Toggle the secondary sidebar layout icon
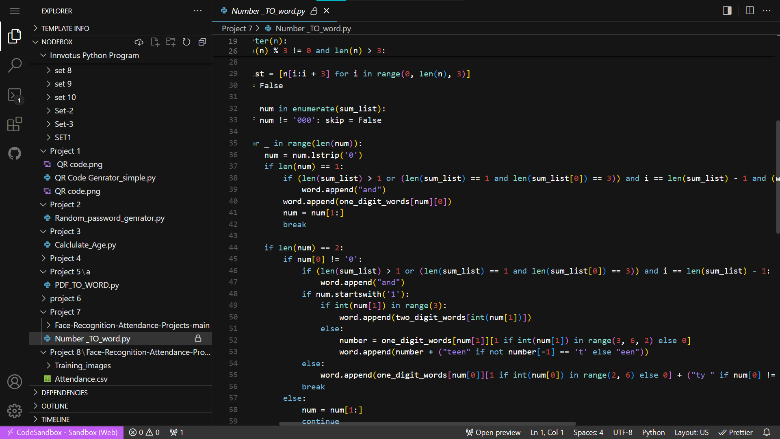The height and width of the screenshot is (439, 780). 727,11
